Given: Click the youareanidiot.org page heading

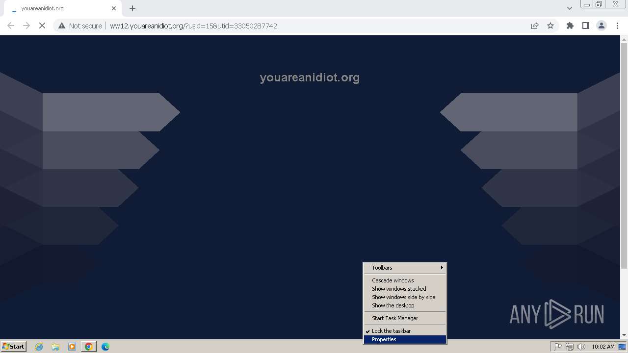Looking at the screenshot, I should click(310, 77).
